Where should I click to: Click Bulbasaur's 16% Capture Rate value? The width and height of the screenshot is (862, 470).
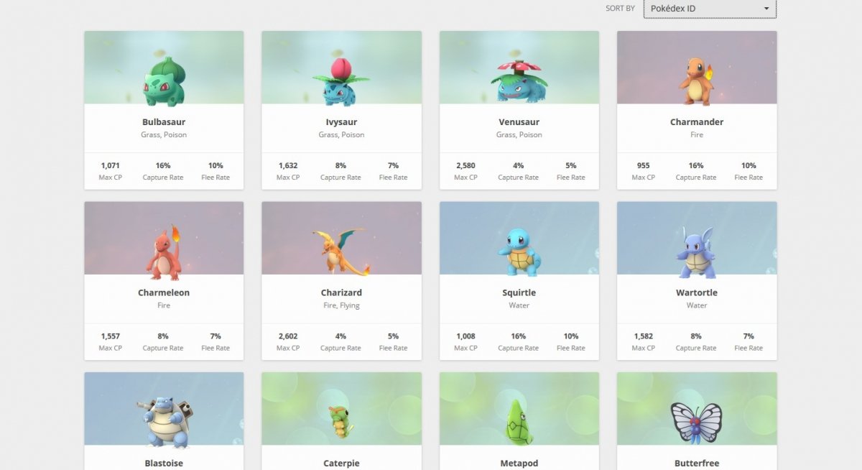(x=163, y=165)
